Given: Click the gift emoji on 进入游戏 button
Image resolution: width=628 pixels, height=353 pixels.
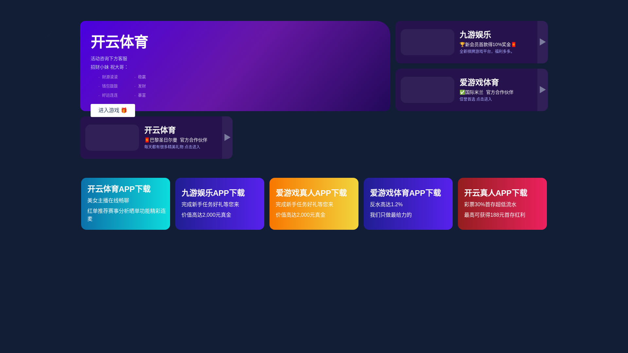Looking at the screenshot, I should 124,110.
